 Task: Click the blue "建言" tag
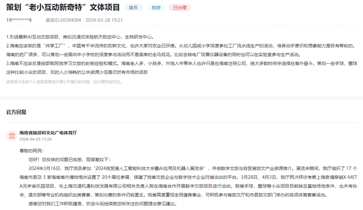133,8
